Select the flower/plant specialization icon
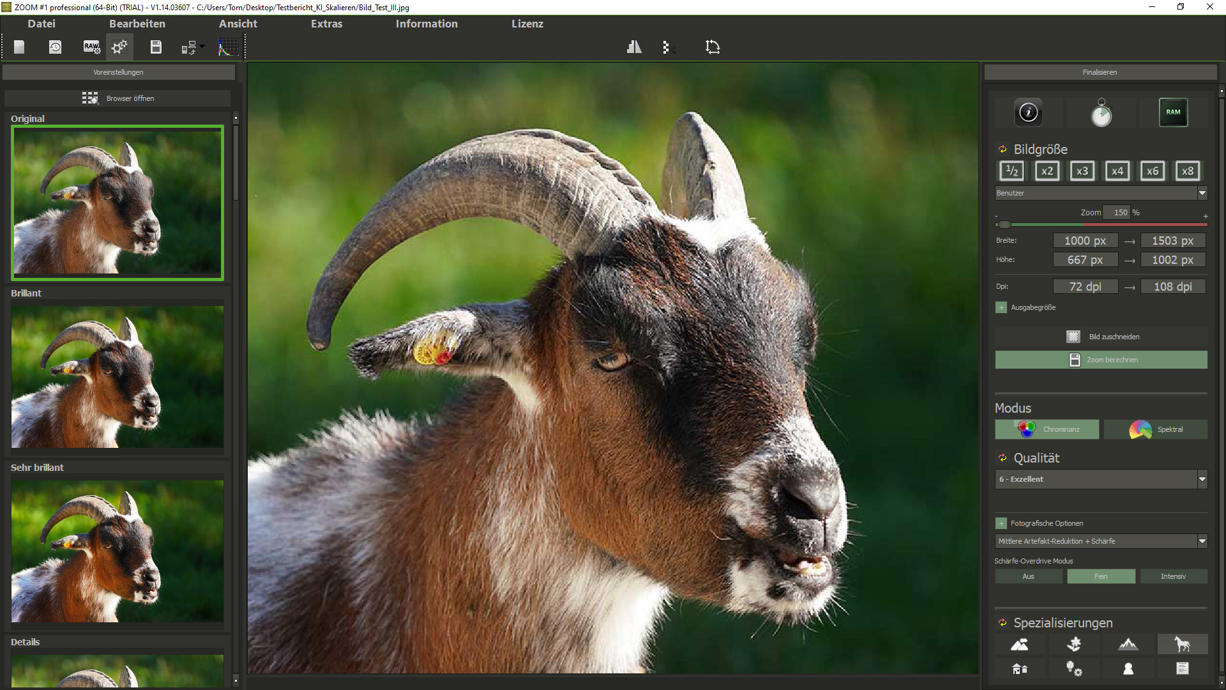Viewport: 1226px width, 690px height. point(1074,645)
